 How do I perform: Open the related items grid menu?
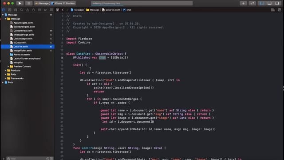point(58,10)
